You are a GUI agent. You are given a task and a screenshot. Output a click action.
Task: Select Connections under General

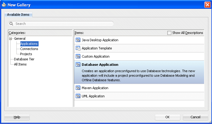pyautogui.click(x=29, y=49)
